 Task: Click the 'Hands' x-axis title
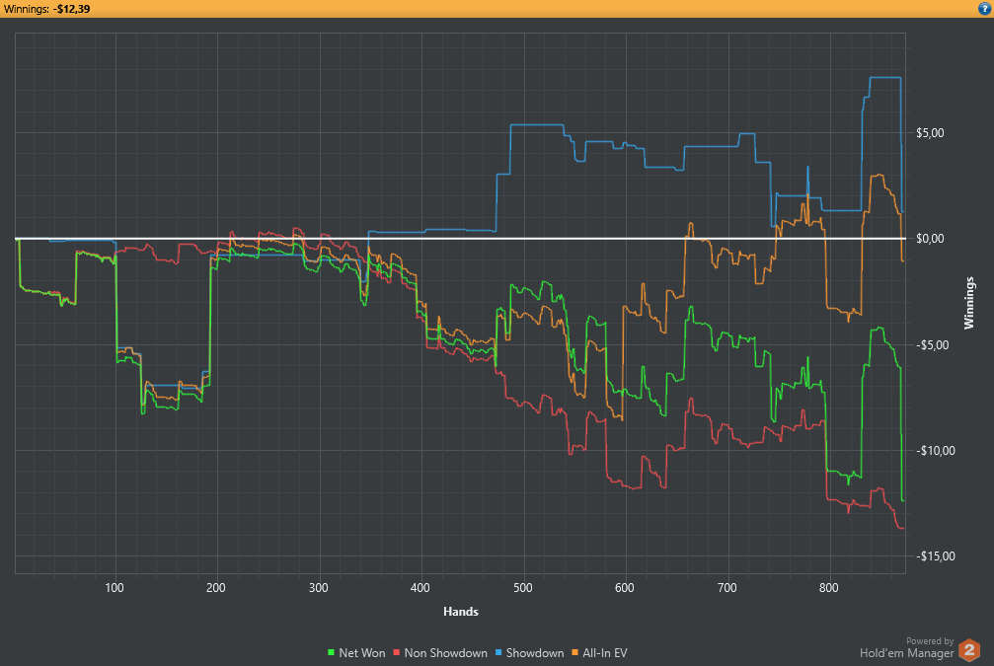click(x=461, y=612)
